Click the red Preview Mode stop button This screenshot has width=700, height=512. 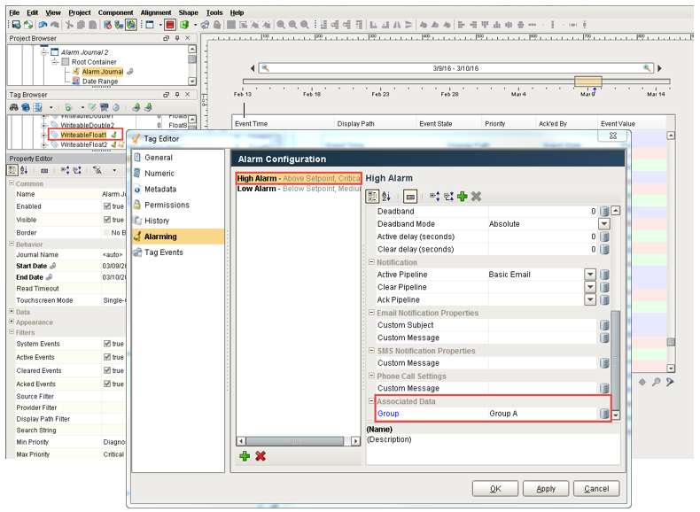[x=170, y=25]
